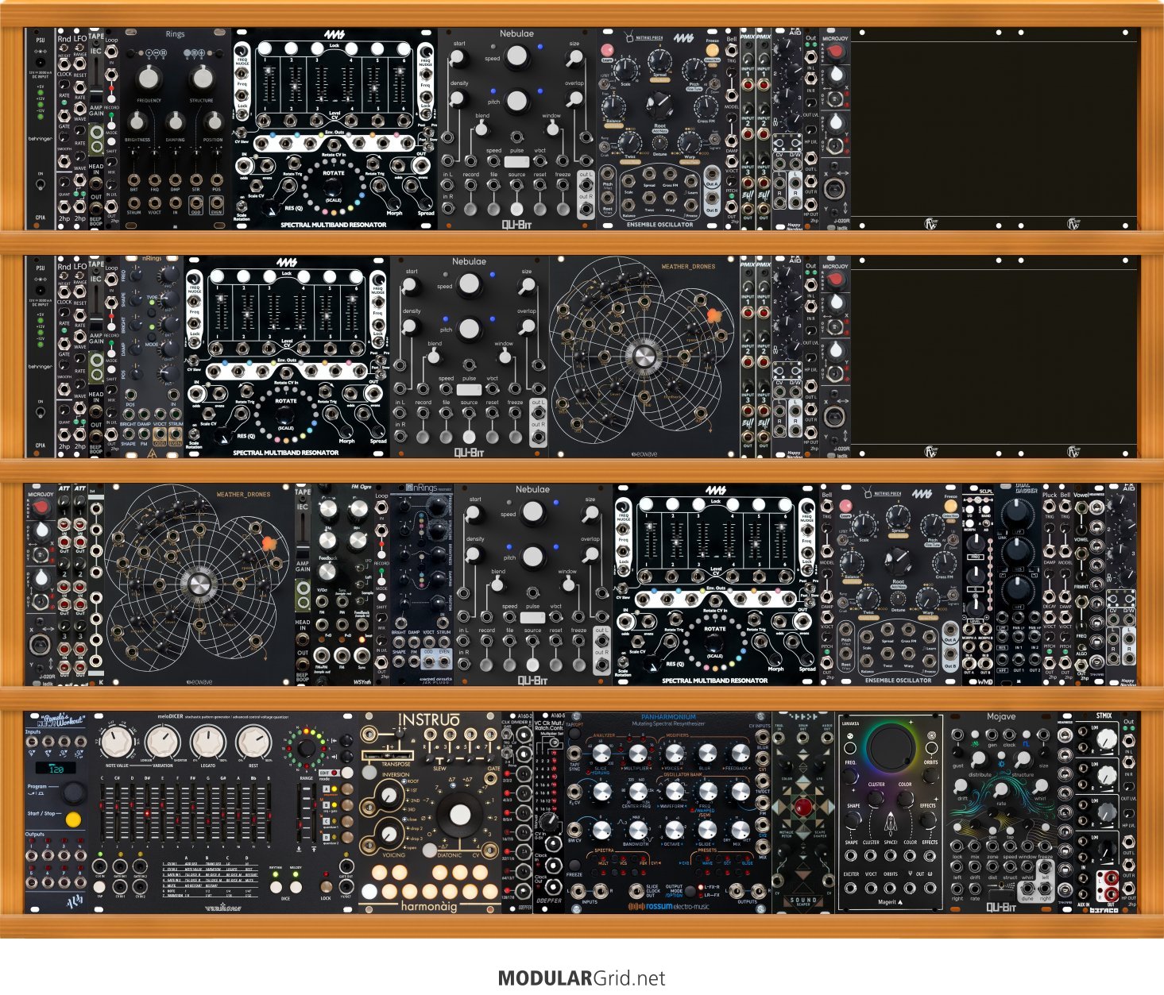Click the yellow Start / Stop button on Pamela's Workout

tap(73, 819)
